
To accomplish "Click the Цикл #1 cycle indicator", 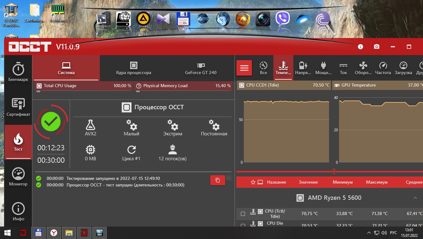I will tap(131, 153).
